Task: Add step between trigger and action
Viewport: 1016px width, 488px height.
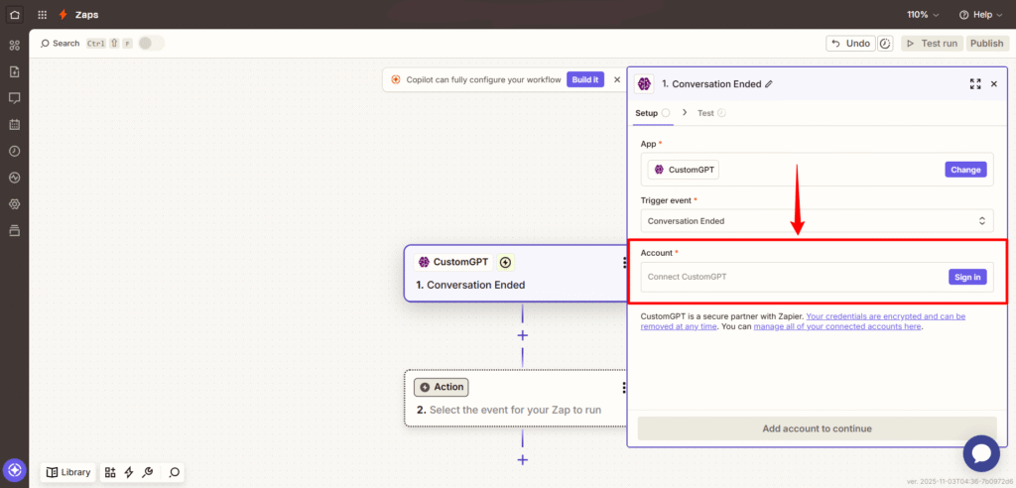Action: tap(522, 335)
